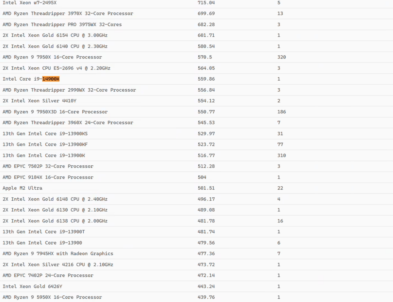Viewport: 393px width, 302px height.
Task: Select the score value 545.53
Action: pos(206,122)
